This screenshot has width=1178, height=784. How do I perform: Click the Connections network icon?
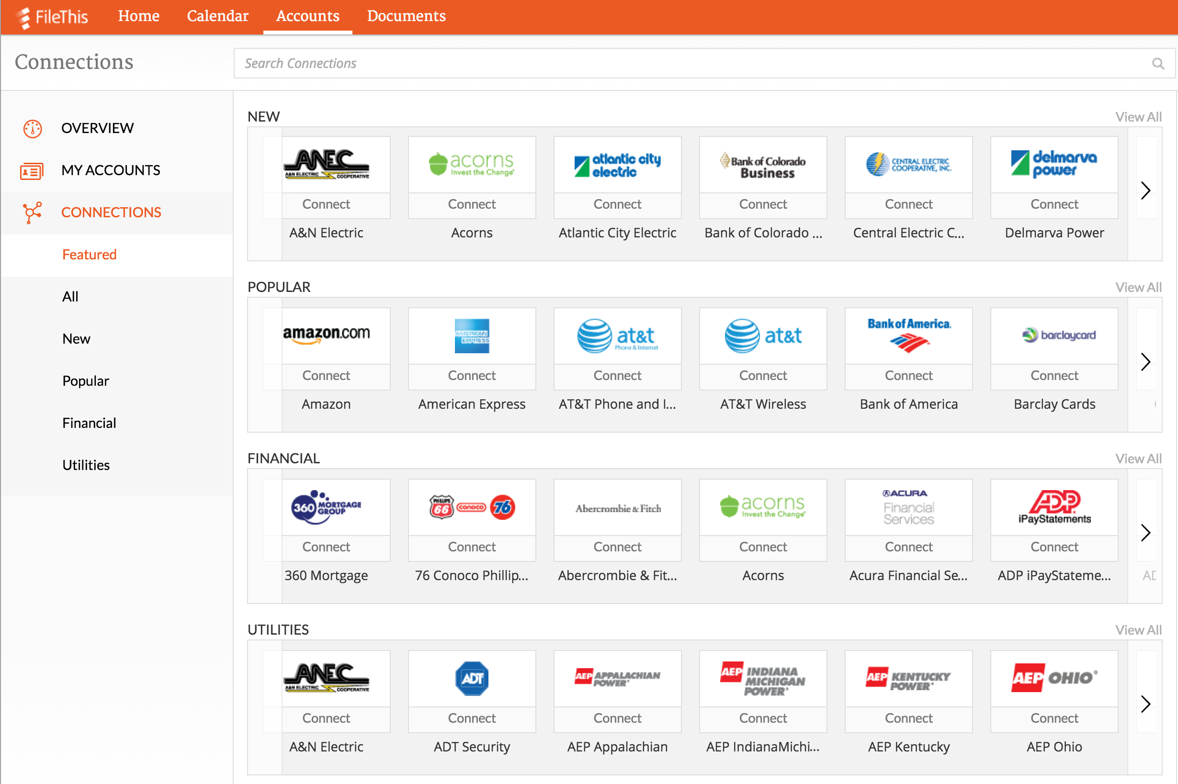point(32,213)
